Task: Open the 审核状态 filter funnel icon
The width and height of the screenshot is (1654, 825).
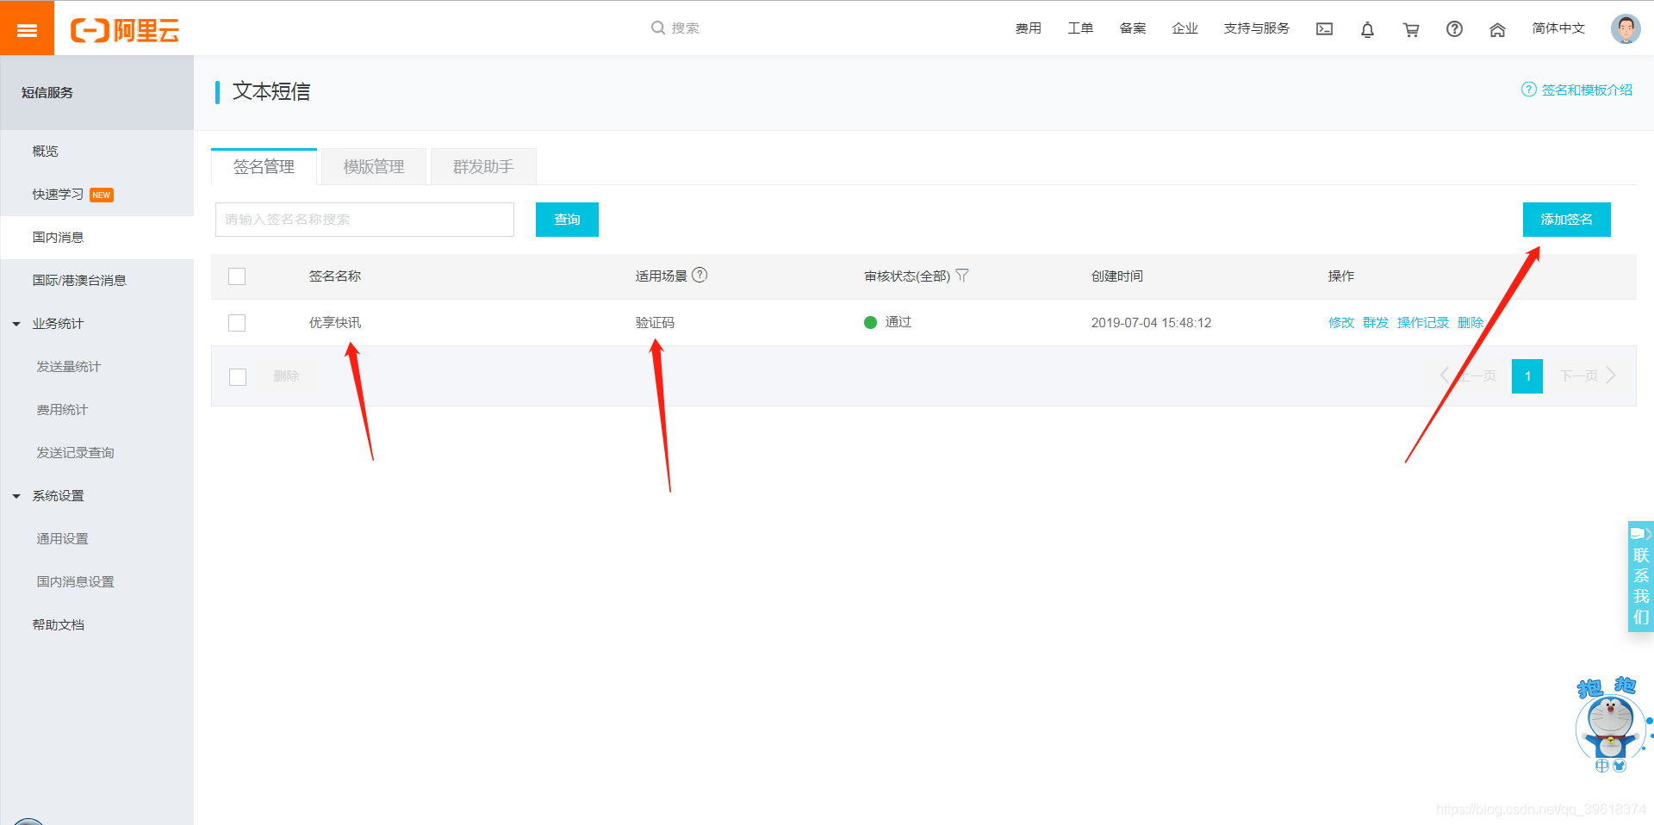Action: click(962, 276)
